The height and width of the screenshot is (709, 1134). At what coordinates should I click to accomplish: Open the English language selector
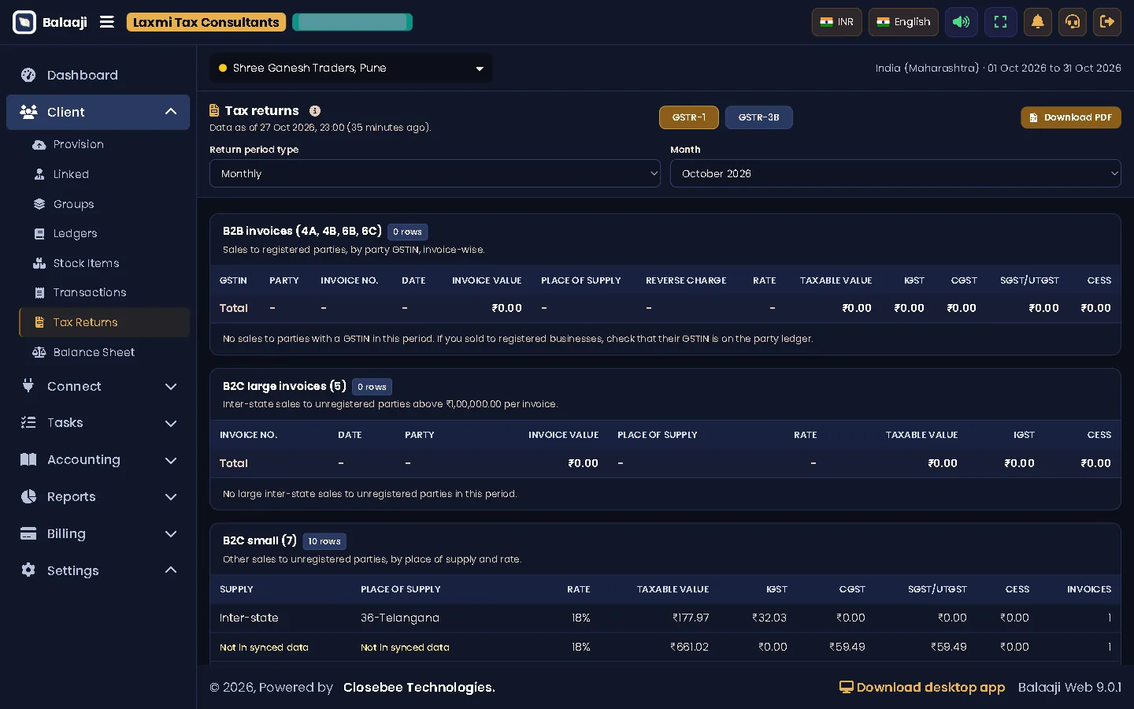pyautogui.click(x=904, y=22)
